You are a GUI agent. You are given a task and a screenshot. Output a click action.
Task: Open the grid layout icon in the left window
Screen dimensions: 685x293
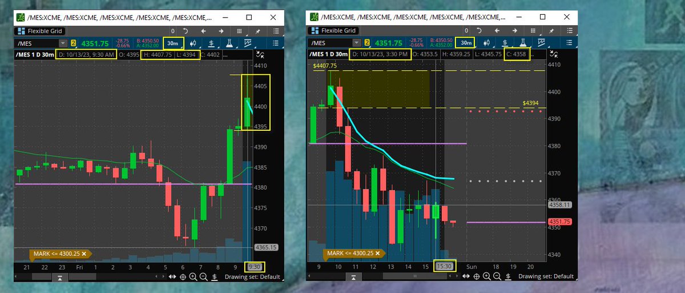pyautogui.click(x=240, y=31)
